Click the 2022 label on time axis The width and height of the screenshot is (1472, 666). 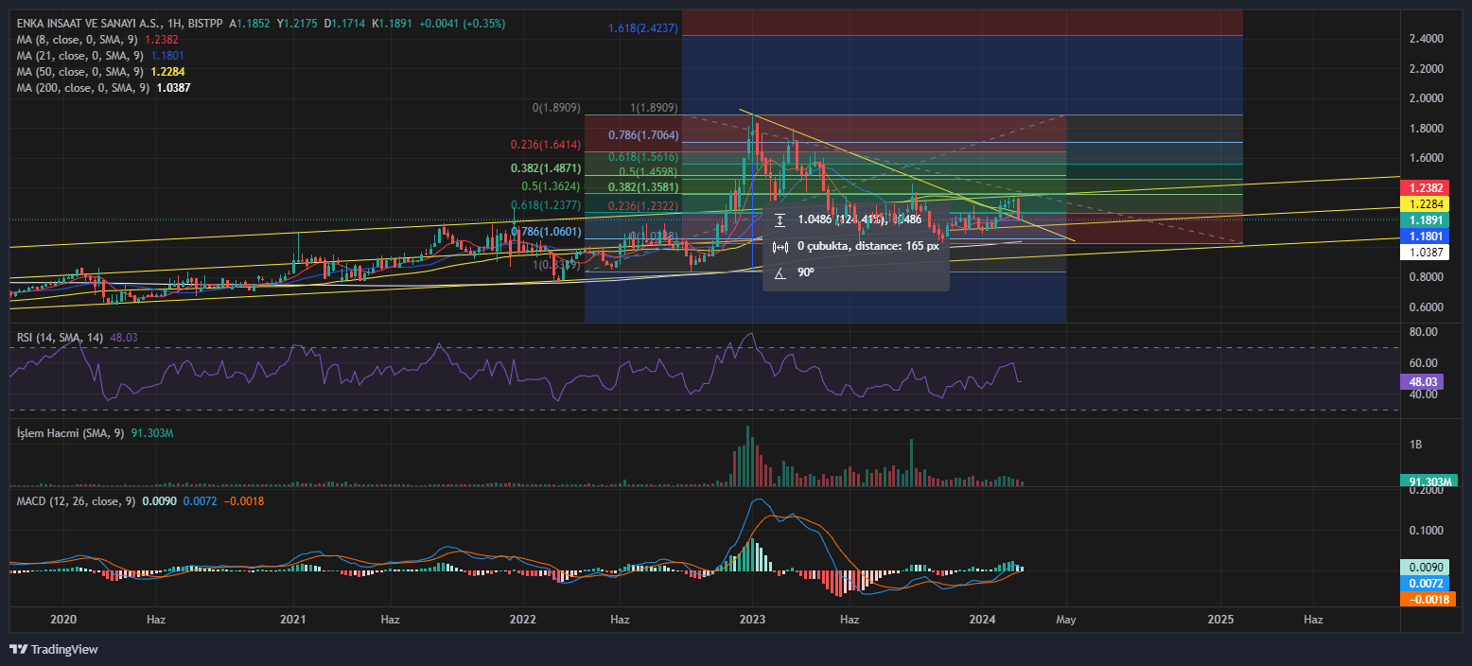click(522, 620)
